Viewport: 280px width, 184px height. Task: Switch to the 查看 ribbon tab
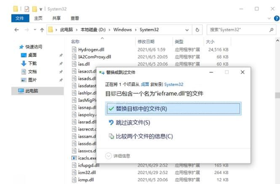(75, 18)
